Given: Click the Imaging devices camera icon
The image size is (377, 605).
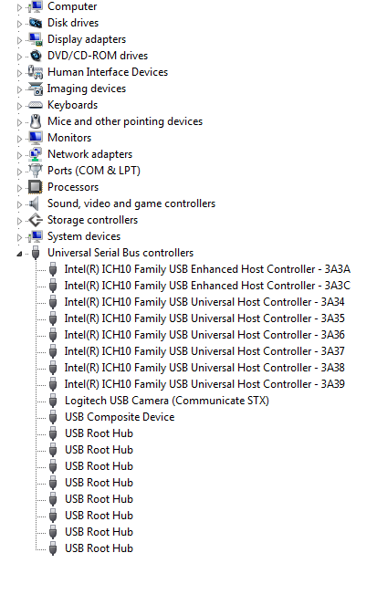Looking at the screenshot, I should click(36, 89).
